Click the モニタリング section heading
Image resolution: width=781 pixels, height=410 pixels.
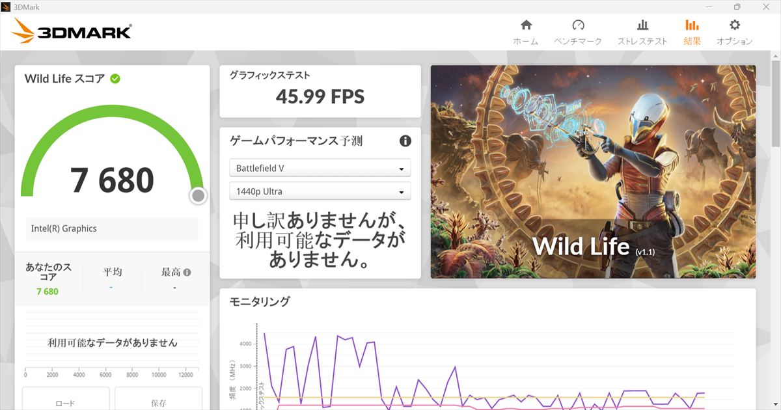[x=260, y=301]
